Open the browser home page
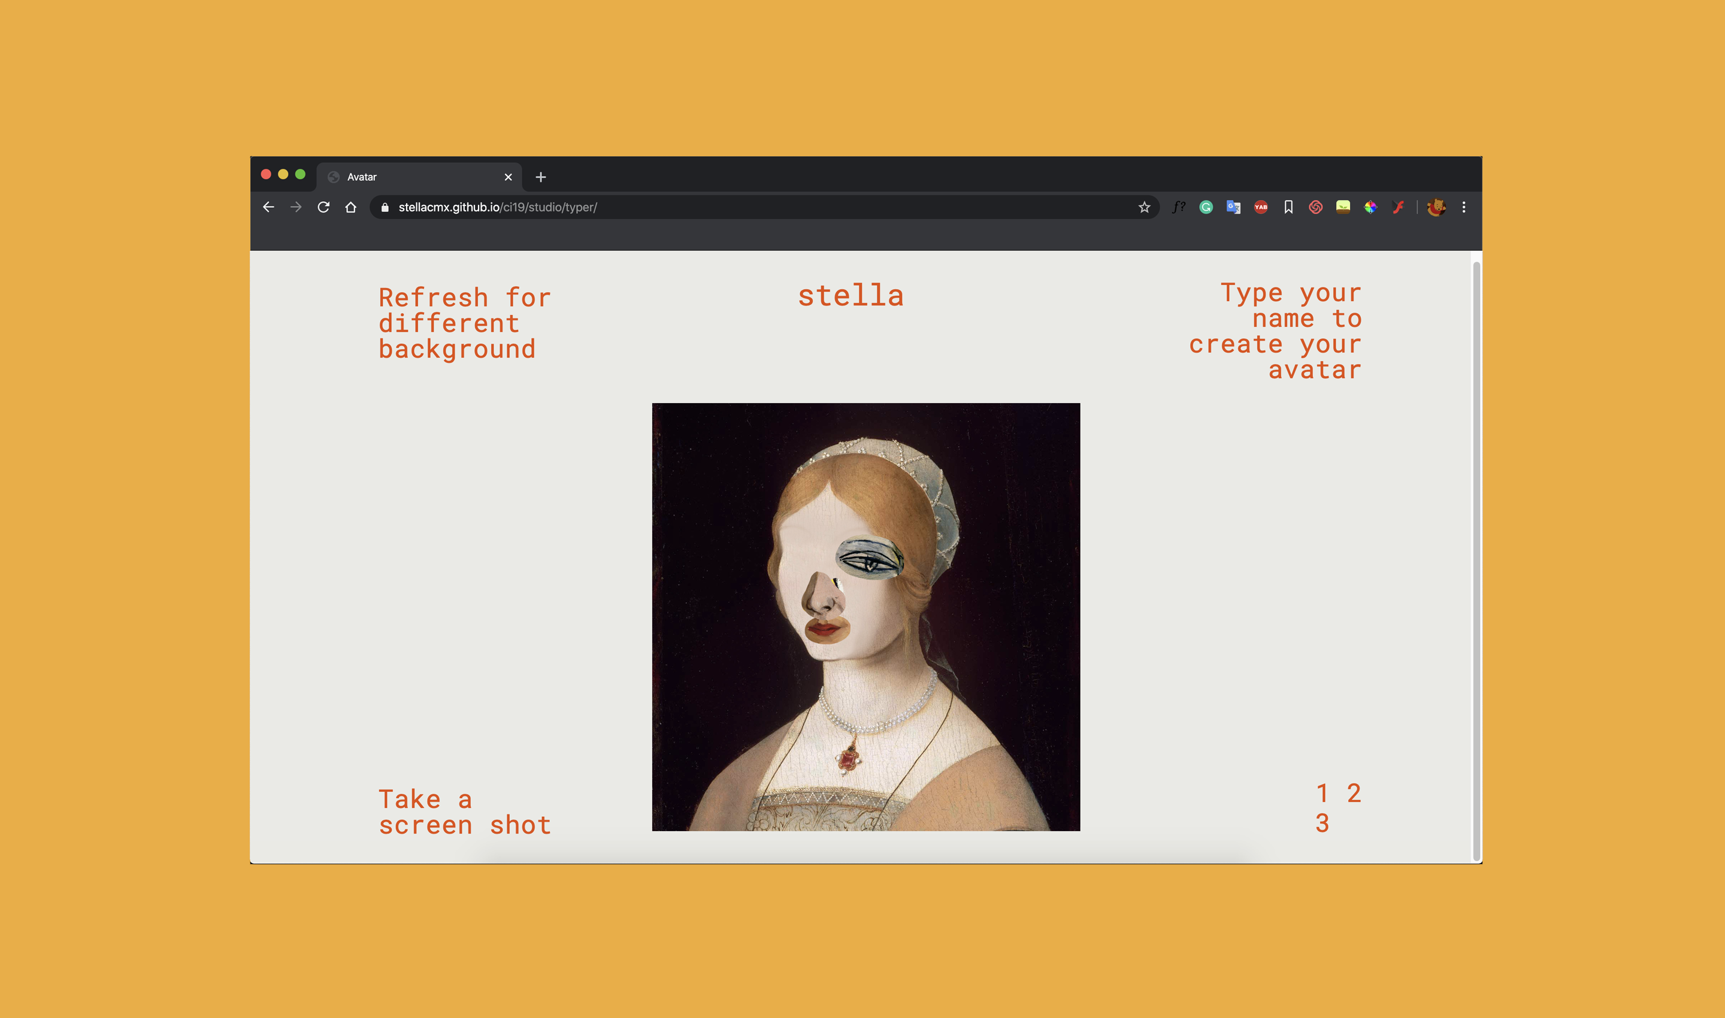Viewport: 1725px width, 1018px height. point(350,207)
